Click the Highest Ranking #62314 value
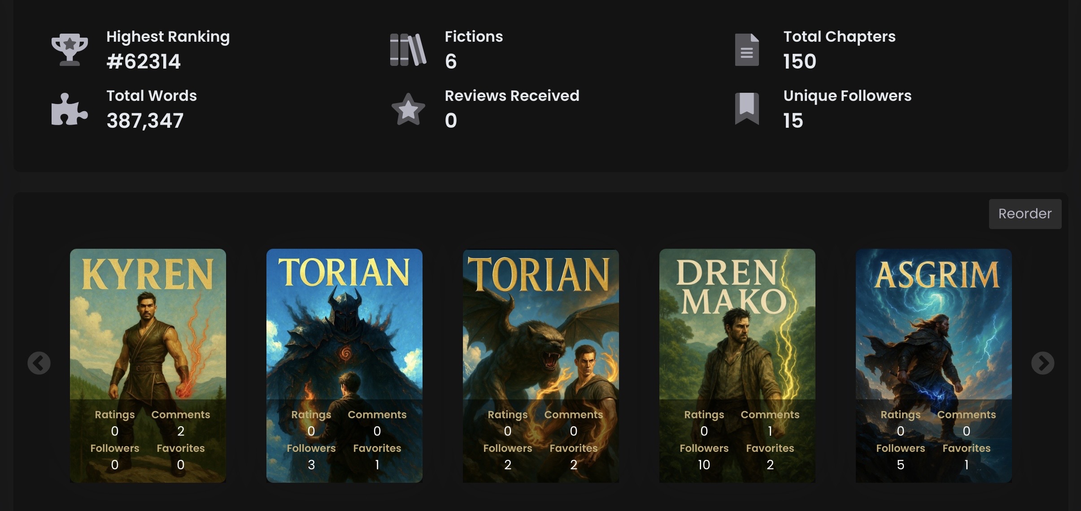Viewport: 1081px width, 511px height. click(x=144, y=61)
